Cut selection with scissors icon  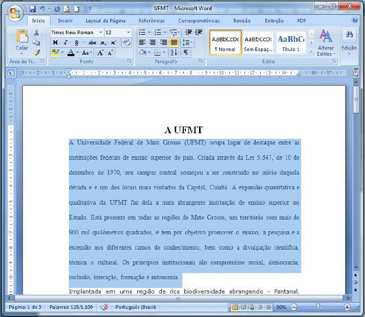(x=36, y=32)
